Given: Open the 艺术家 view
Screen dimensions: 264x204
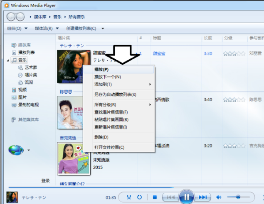Looking at the screenshot, I should click(x=27, y=68).
